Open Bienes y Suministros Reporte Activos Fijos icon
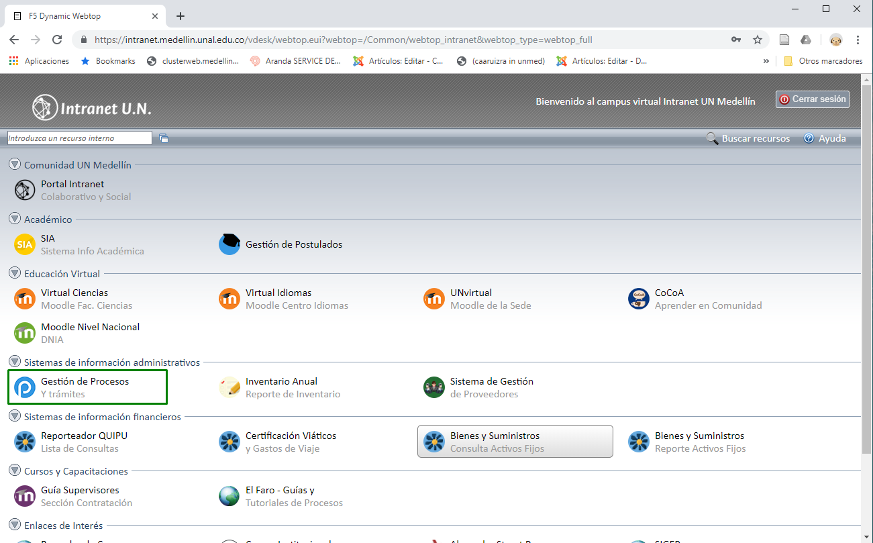873x543 pixels. click(x=639, y=442)
